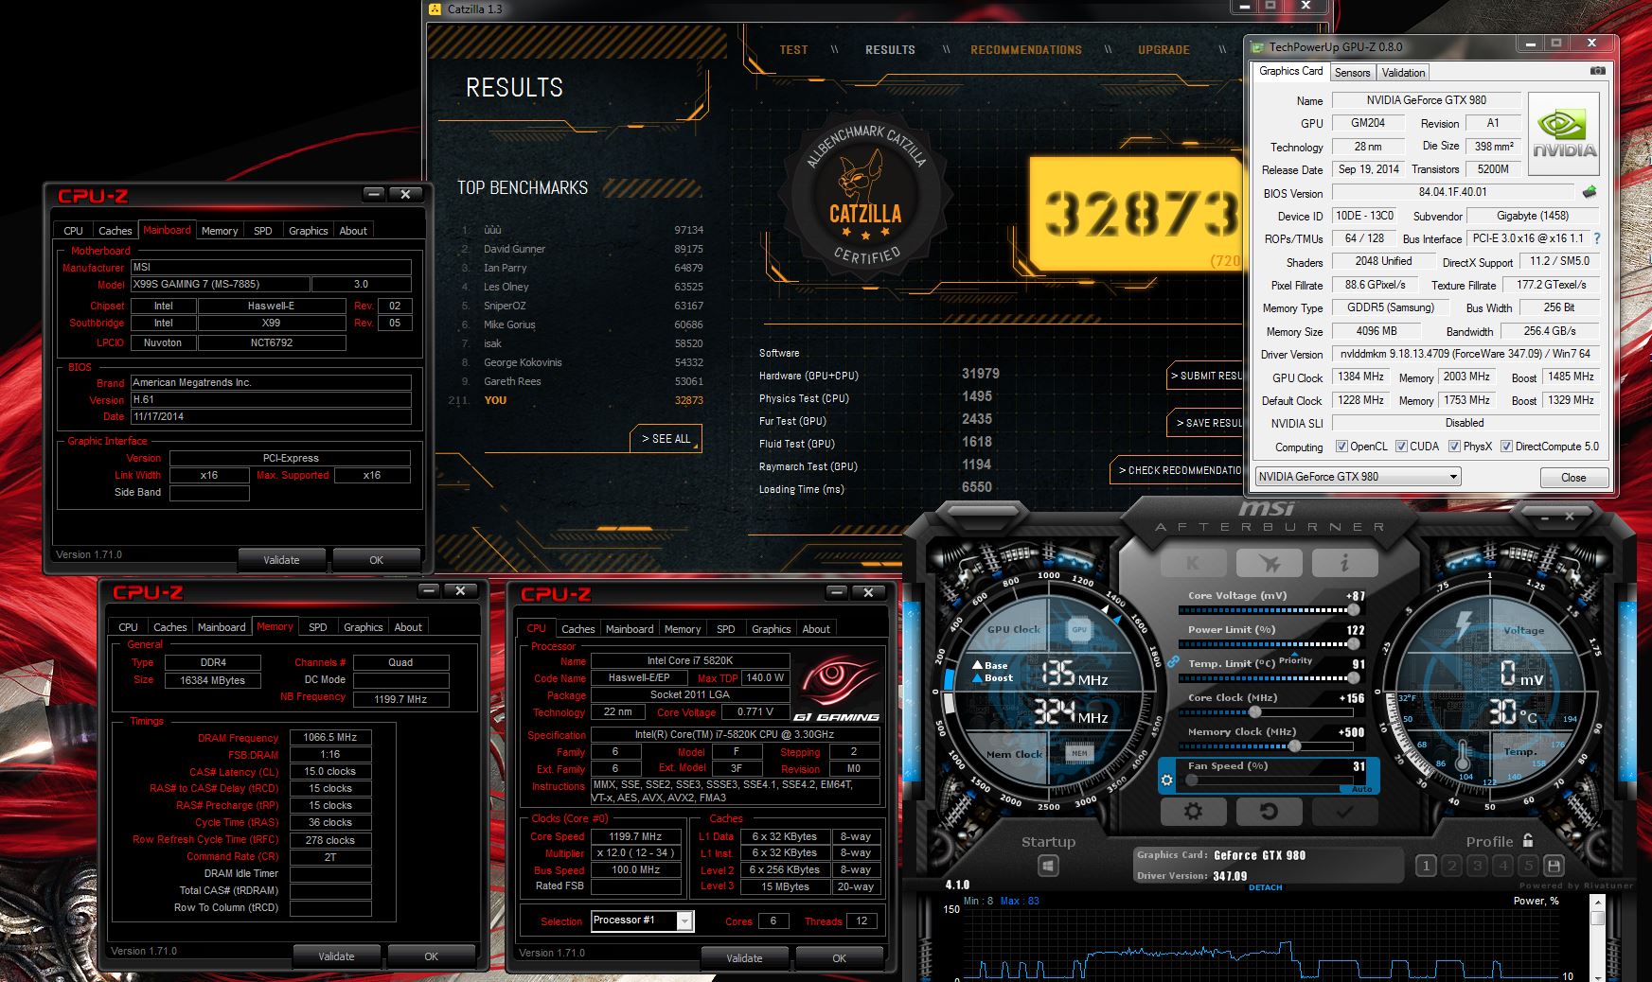Open the info button in Afterburner
The width and height of the screenshot is (1652, 982).
[1344, 563]
